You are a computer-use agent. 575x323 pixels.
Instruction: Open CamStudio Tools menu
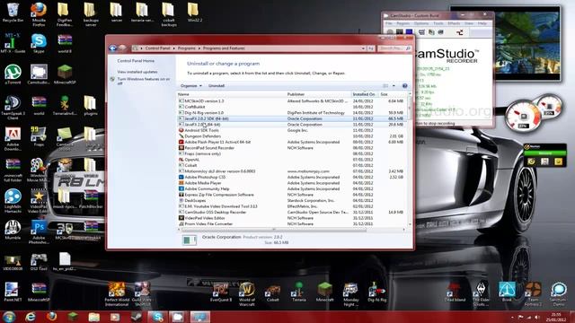[x=438, y=23]
